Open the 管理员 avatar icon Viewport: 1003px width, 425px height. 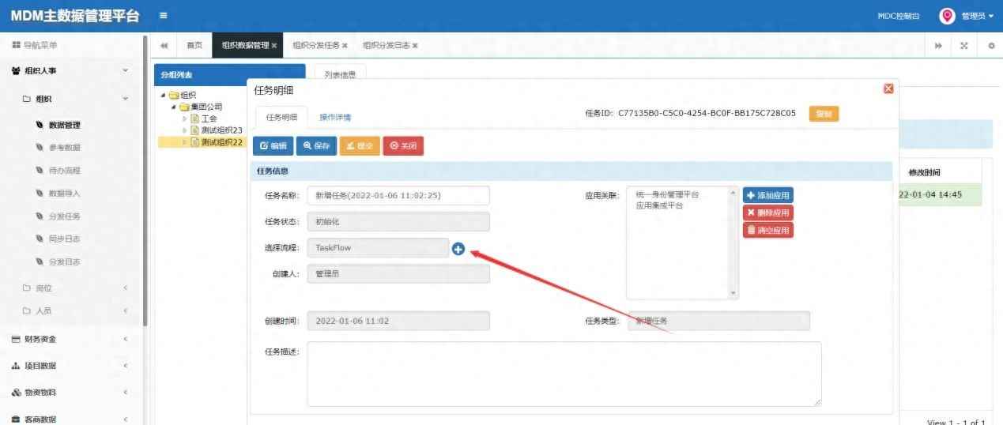[947, 16]
